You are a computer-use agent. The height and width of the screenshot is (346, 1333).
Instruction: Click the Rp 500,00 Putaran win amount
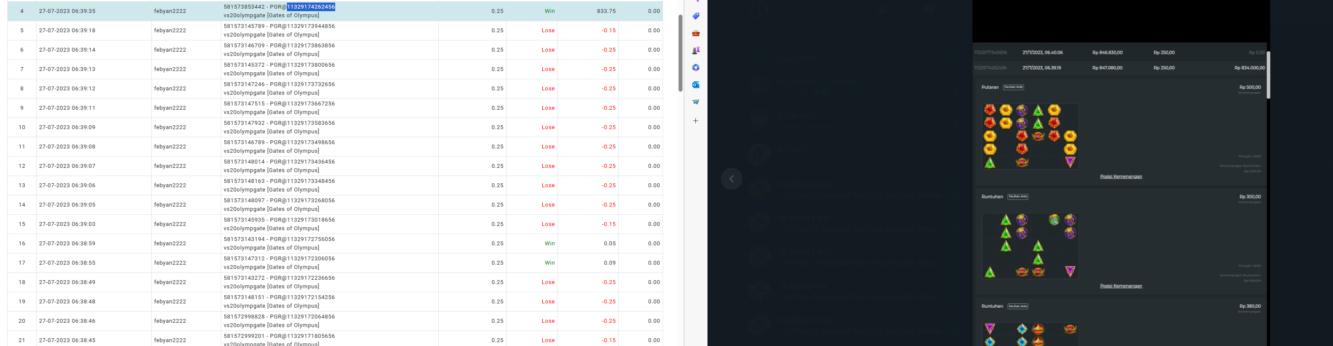pyautogui.click(x=1250, y=87)
